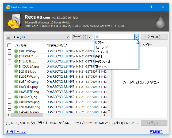The width and height of the screenshot is (172, 138).
Task: Check the box for $I1QCQBA.jpg
Action: click(9, 66)
